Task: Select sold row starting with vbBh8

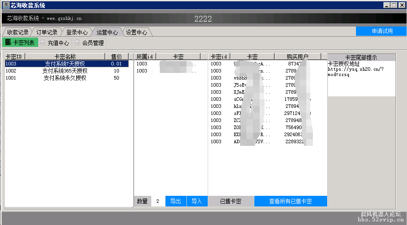Action: (267, 78)
